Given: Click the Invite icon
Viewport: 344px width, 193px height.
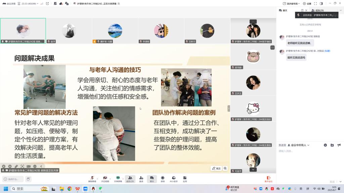Looking at the screenshot, I should (x=141, y=179).
